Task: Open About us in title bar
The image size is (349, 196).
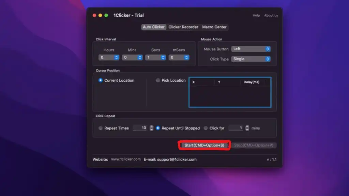Action: tap(271, 15)
